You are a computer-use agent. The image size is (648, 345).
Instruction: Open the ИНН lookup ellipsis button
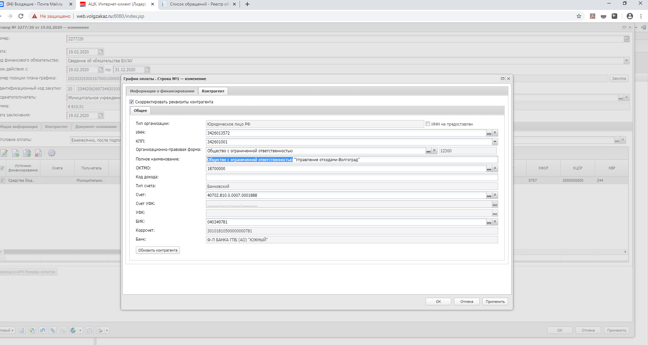coord(489,133)
